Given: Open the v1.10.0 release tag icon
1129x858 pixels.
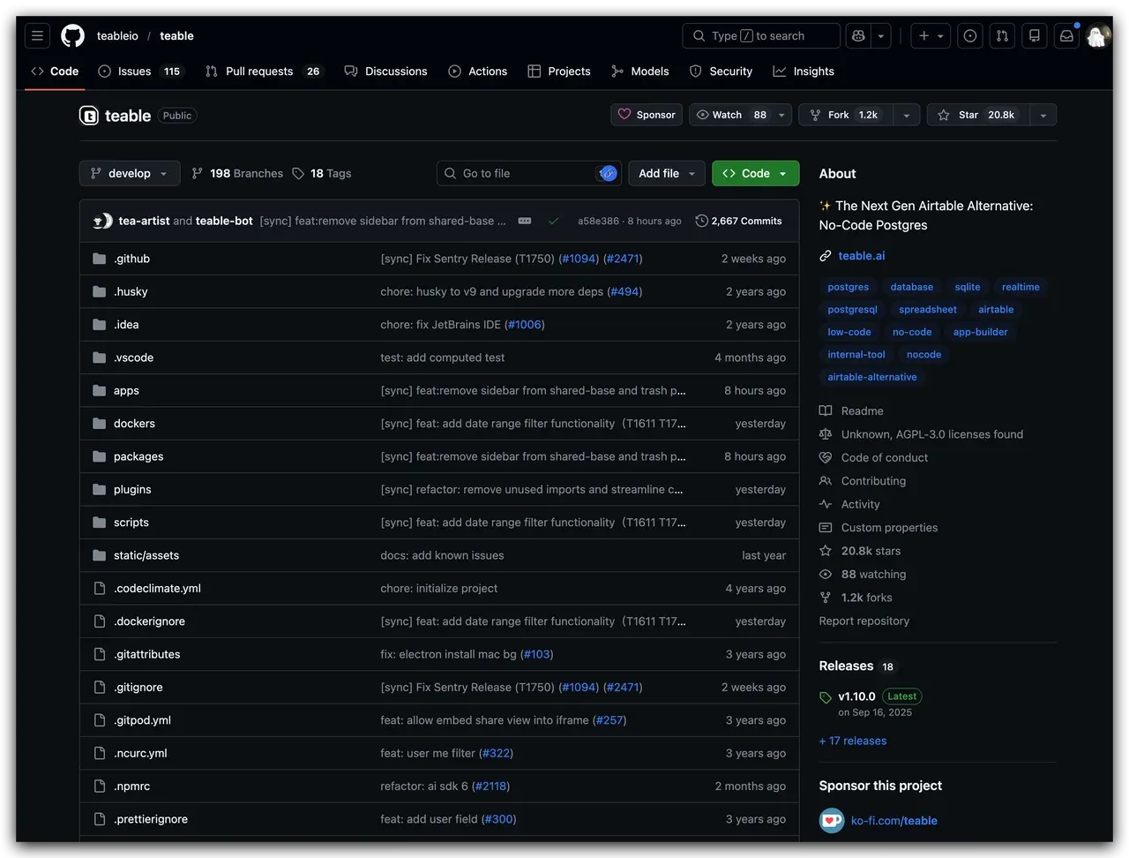Looking at the screenshot, I should 826,697.
